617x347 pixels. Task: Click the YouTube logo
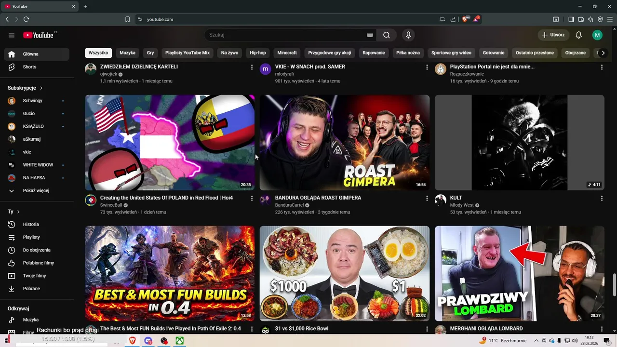tap(38, 35)
